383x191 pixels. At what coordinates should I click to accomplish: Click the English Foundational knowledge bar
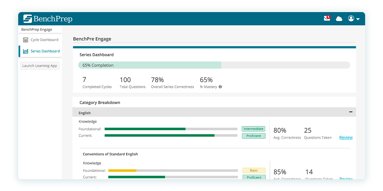click(x=171, y=129)
